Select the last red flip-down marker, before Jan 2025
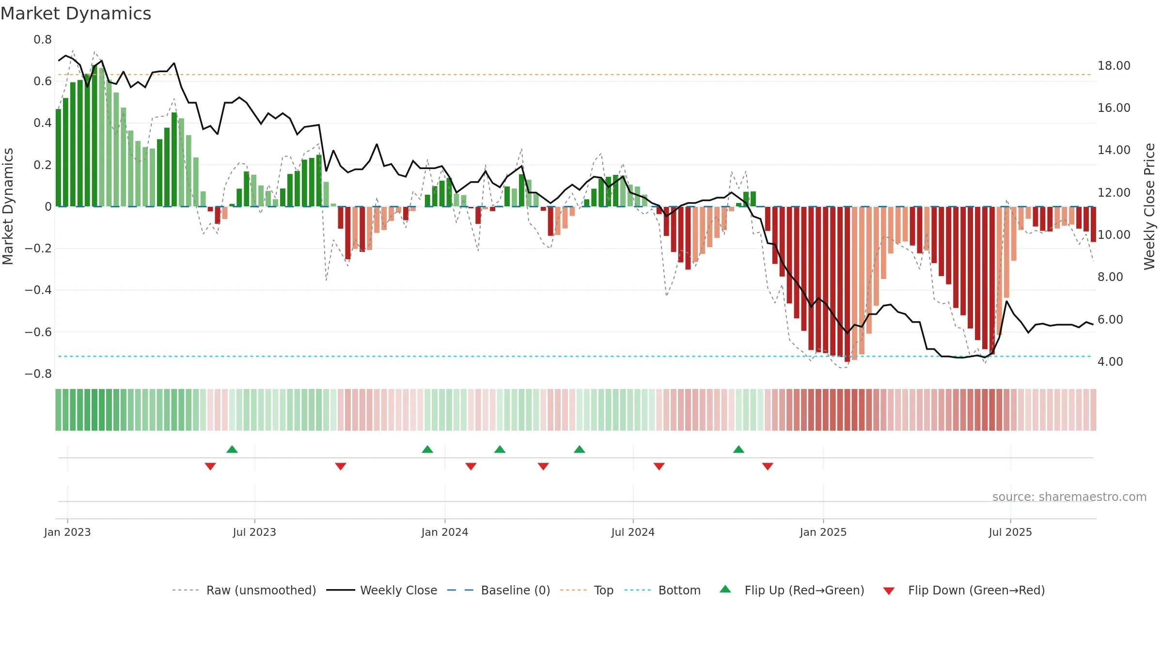1163x654 pixels. click(x=768, y=466)
